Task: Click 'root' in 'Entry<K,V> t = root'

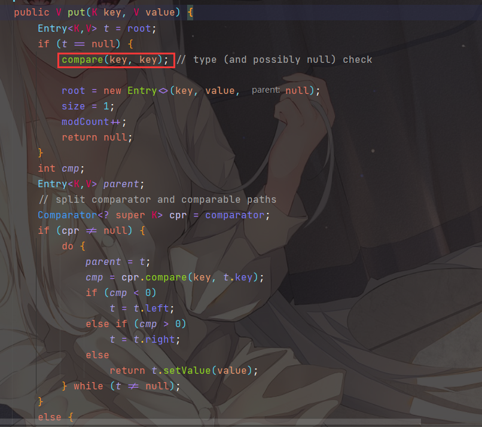Action: [x=139, y=29]
